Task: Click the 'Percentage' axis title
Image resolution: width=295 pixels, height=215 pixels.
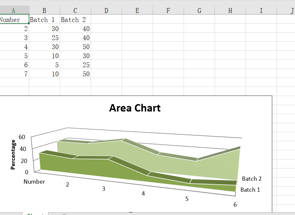Action: click(x=13, y=155)
